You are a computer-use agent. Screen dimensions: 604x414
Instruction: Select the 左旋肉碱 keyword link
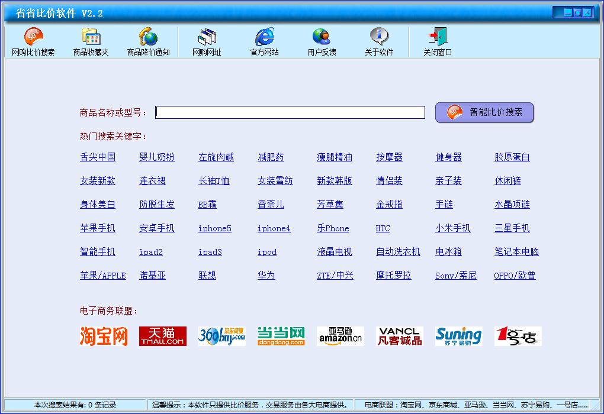coord(216,157)
